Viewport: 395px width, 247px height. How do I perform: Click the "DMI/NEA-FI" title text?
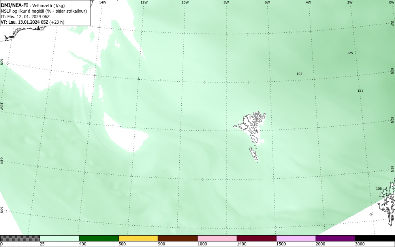click(x=14, y=5)
